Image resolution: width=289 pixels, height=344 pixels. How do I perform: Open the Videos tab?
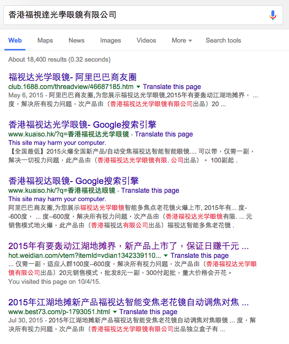pos(146,40)
